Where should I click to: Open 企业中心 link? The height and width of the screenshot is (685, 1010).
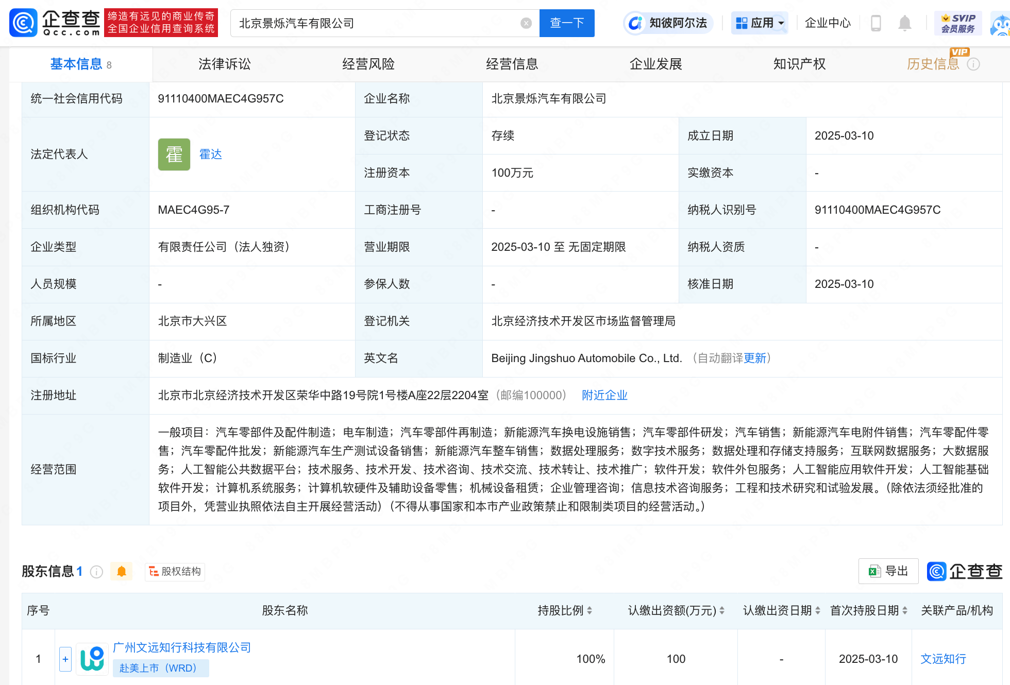tap(828, 23)
